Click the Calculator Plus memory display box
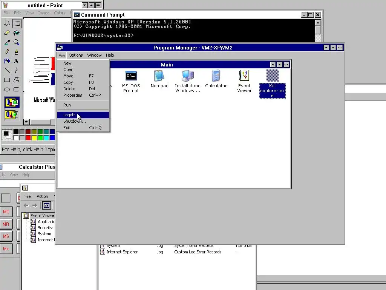The height and width of the screenshot is (290, 386). pos(6,198)
